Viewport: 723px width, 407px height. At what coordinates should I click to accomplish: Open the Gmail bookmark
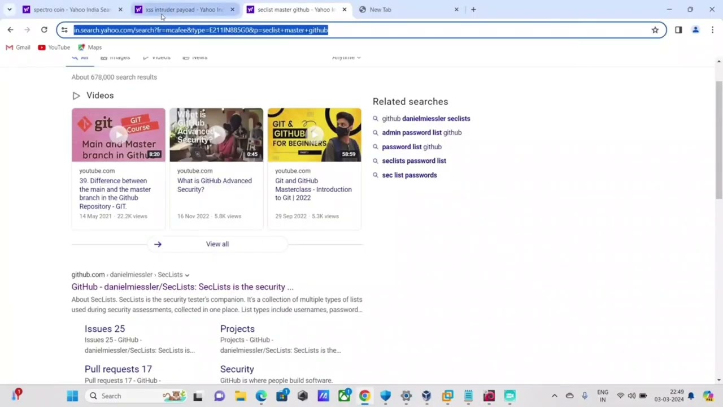tap(18, 47)
